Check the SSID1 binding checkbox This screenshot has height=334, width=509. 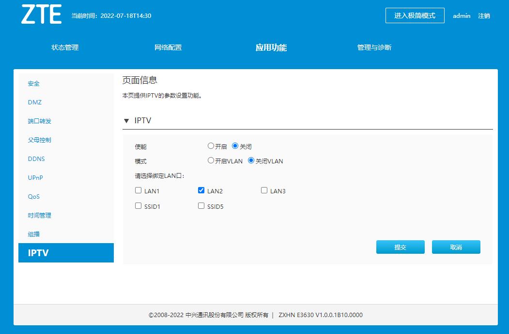coord(138,205)
